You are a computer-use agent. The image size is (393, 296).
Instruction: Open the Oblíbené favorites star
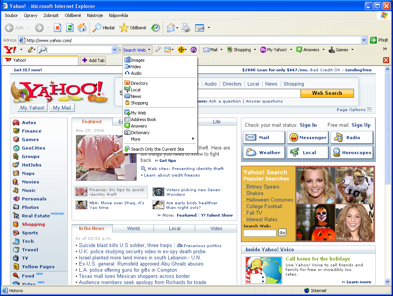click(133, 28)
